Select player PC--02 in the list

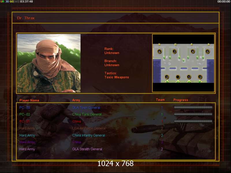click(x=25, y=114)
